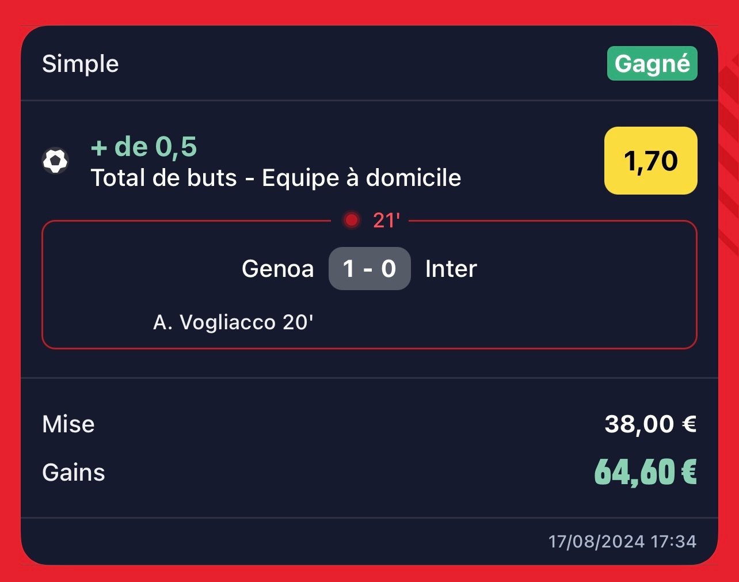Image resolution: width=739 pixels, height=582 pixels.
Task: Click the 1 - 0 score box
Action: pos(369,268)
